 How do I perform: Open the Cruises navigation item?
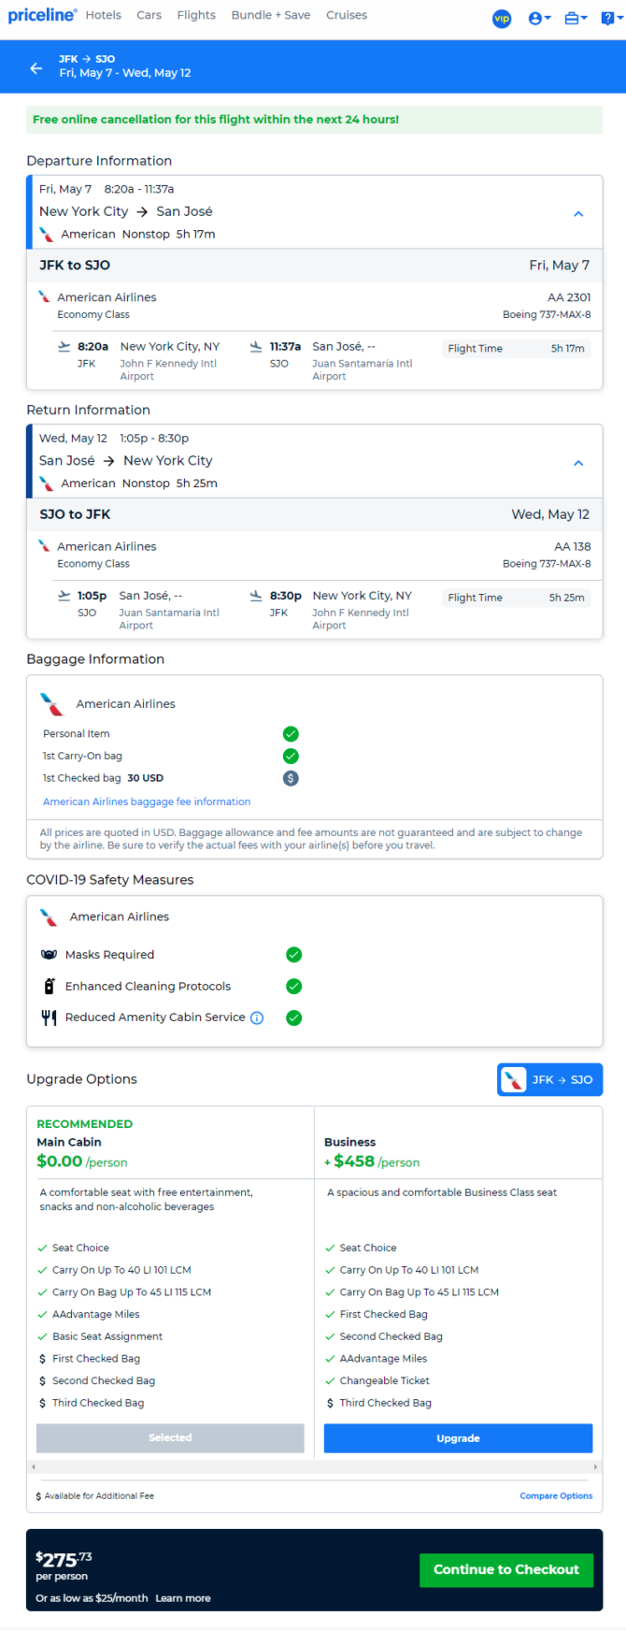pos(347,15)
